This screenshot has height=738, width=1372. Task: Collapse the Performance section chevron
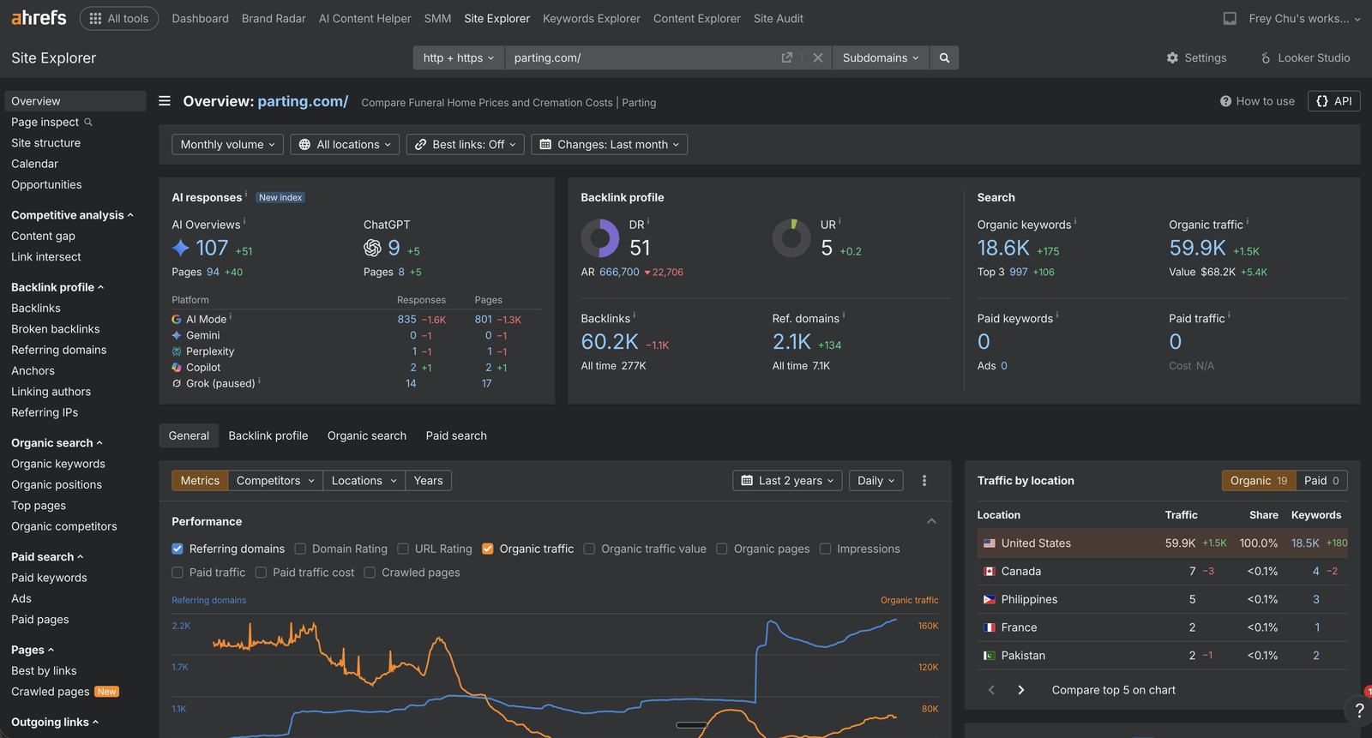pyautogui.click(x=931, y=521)
